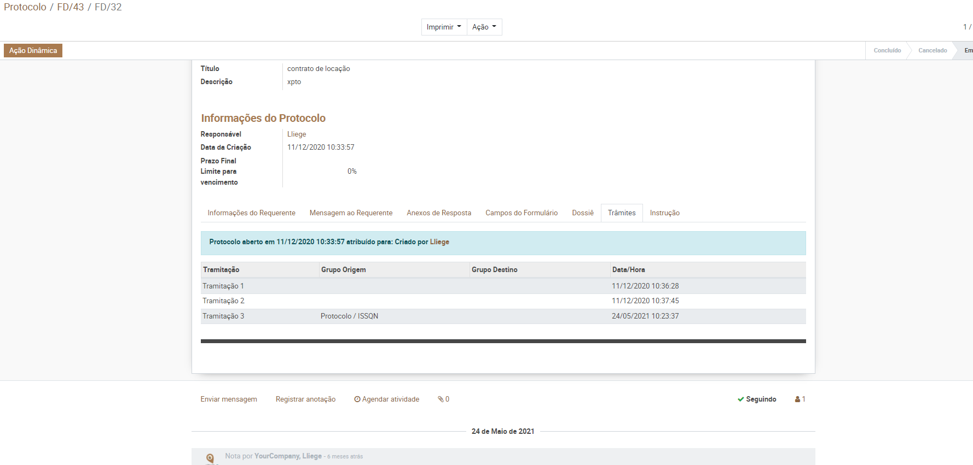This screenshot has height=465, width=973.
Task: Click the clock icon for Agendar atividade
Action: tap(357, 399)
